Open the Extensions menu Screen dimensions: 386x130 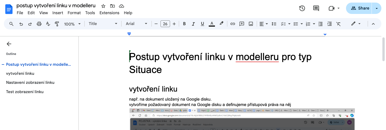click(109, 13)
